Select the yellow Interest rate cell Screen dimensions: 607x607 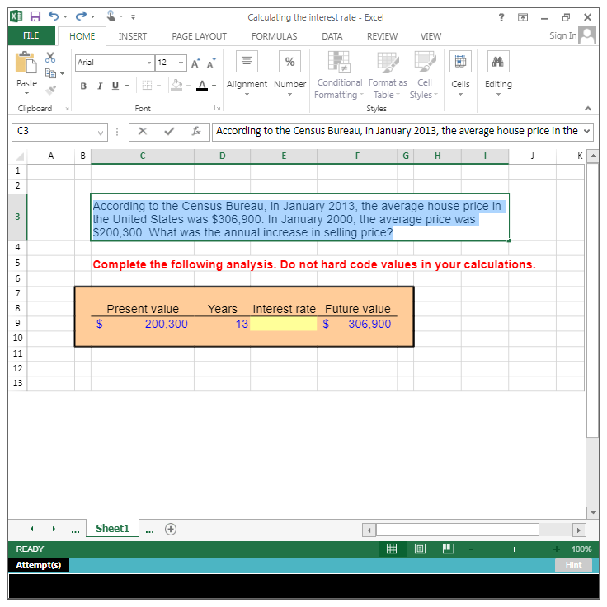(x=284, y=324)
